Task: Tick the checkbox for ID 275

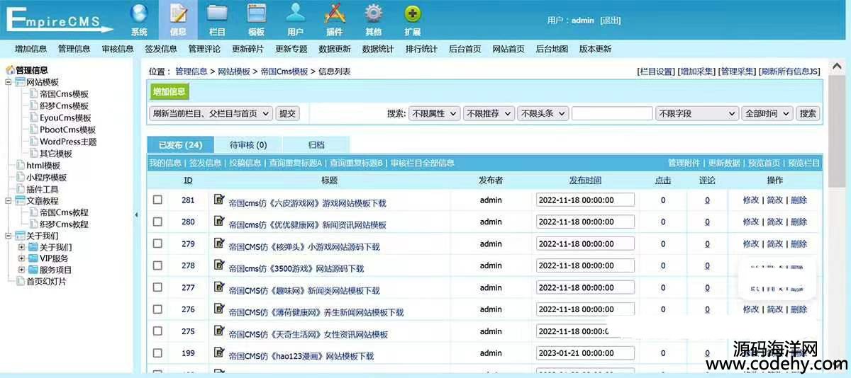Action: [x=157, y=331]
